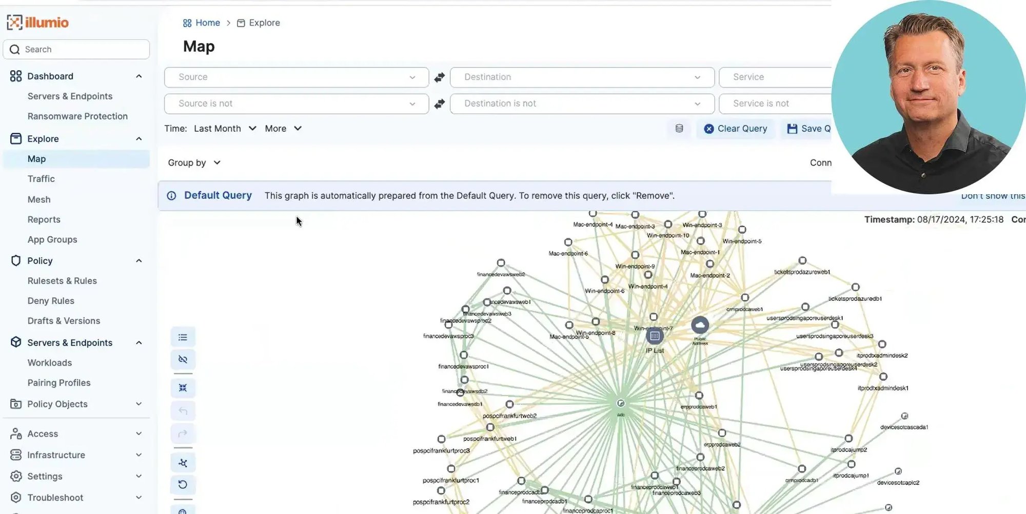Click the Public Address cloud node
The height and width of the screenshot is (514, 1026).
point(700,325)
